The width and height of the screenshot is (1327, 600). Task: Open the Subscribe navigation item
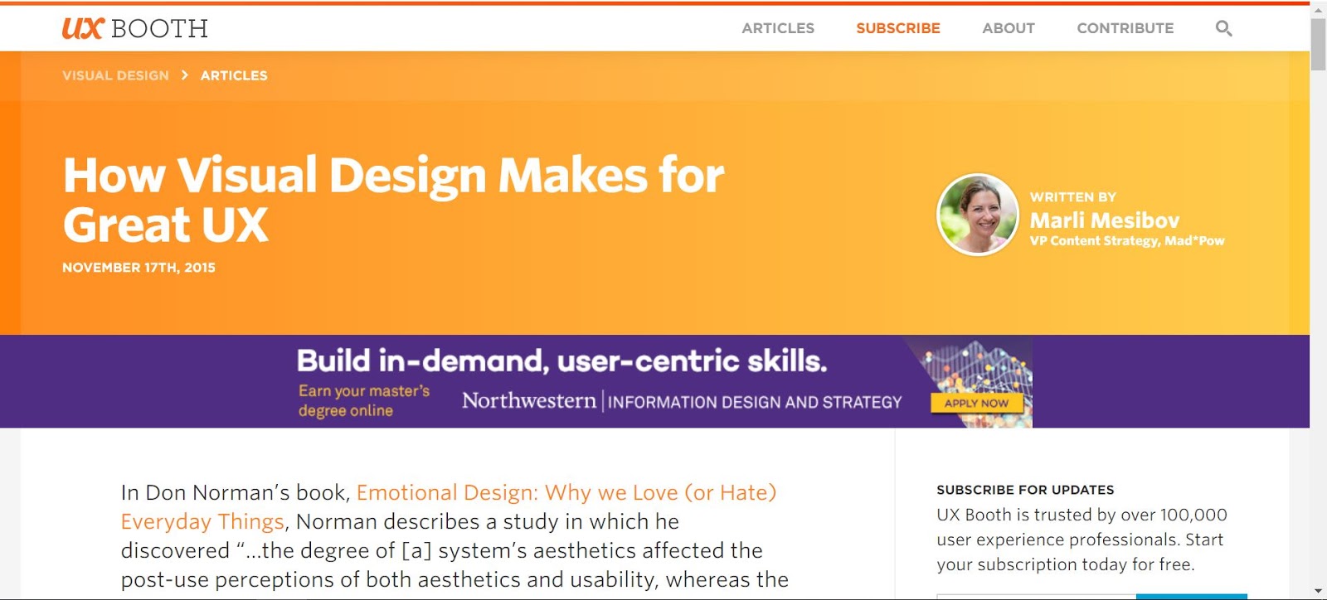898,28
